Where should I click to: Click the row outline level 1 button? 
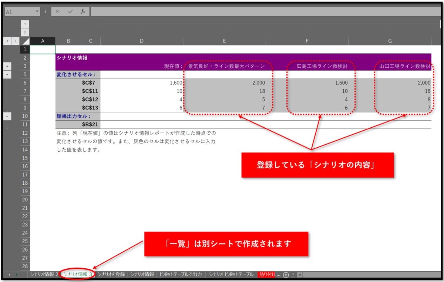[7, 41]
